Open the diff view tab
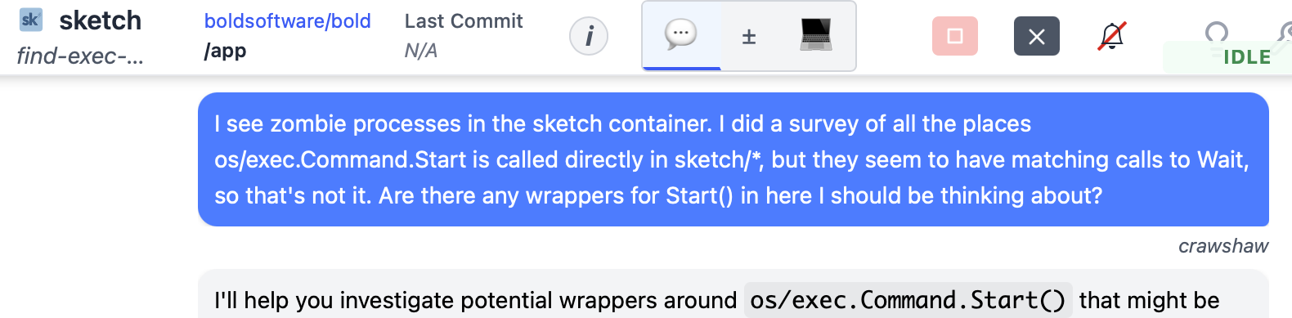Viewport: 1292px width, 318px height. tap(748, 37)
